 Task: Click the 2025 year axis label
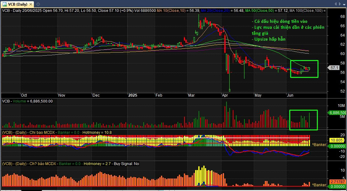[133, 95]
